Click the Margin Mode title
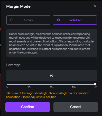Viewport: 102px width, 116px height. [x=18, y=6]
